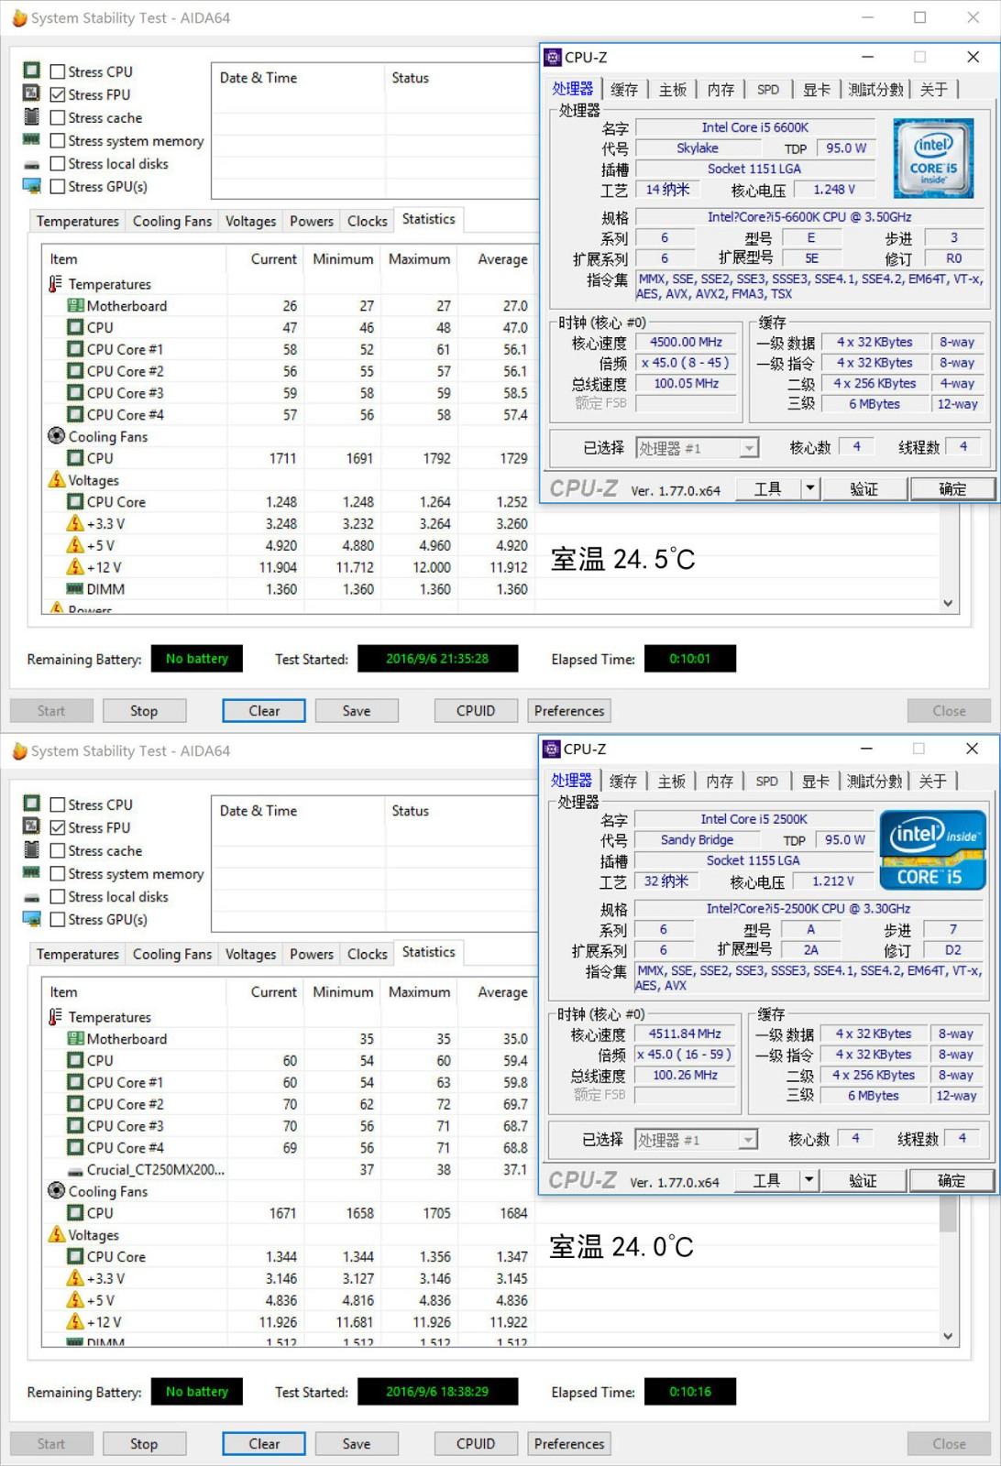Toggle the Stress local disks checkbox in the upper AIDA64 window
The image size is (1001, 1466).
click(x=58, y=163)
